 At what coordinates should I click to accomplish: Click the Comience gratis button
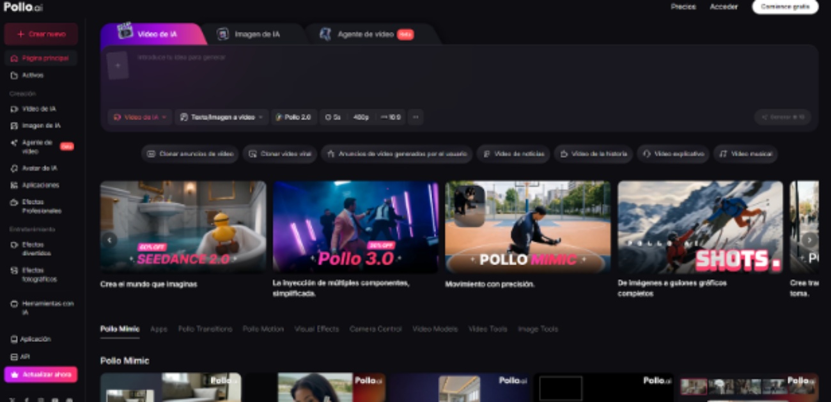784,7
